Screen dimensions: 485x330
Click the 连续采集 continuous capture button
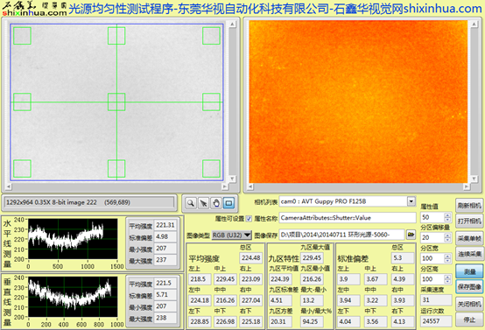pos(469,254)
